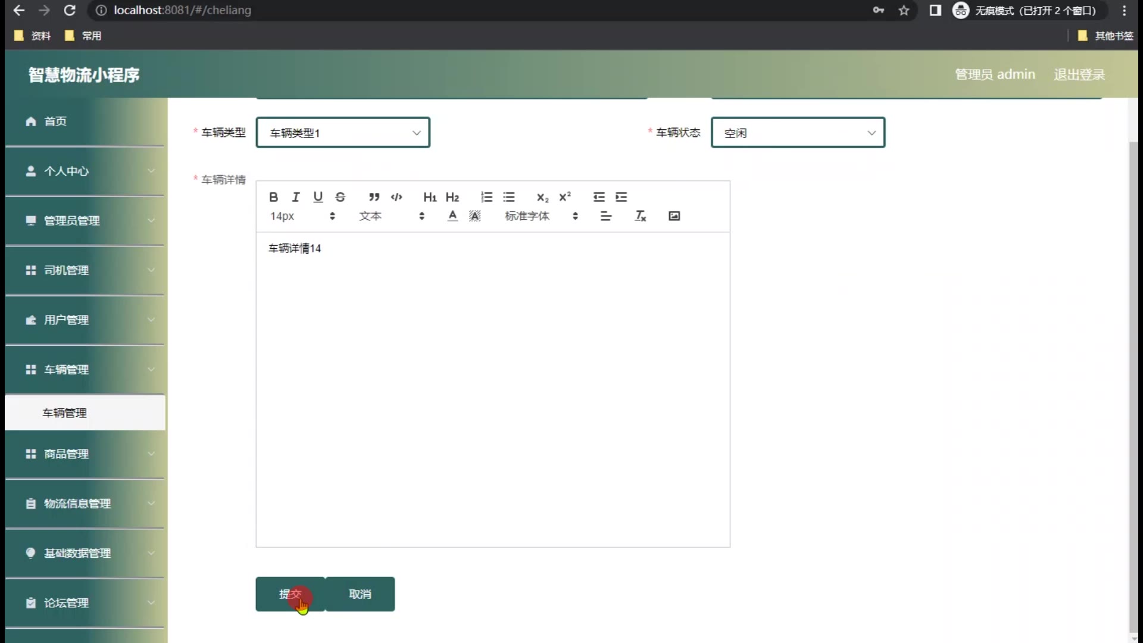The height and width of the screenshot is (643, 1143).
Task: Open the 车辆类型 dropdown
Action: pos(343,133)
